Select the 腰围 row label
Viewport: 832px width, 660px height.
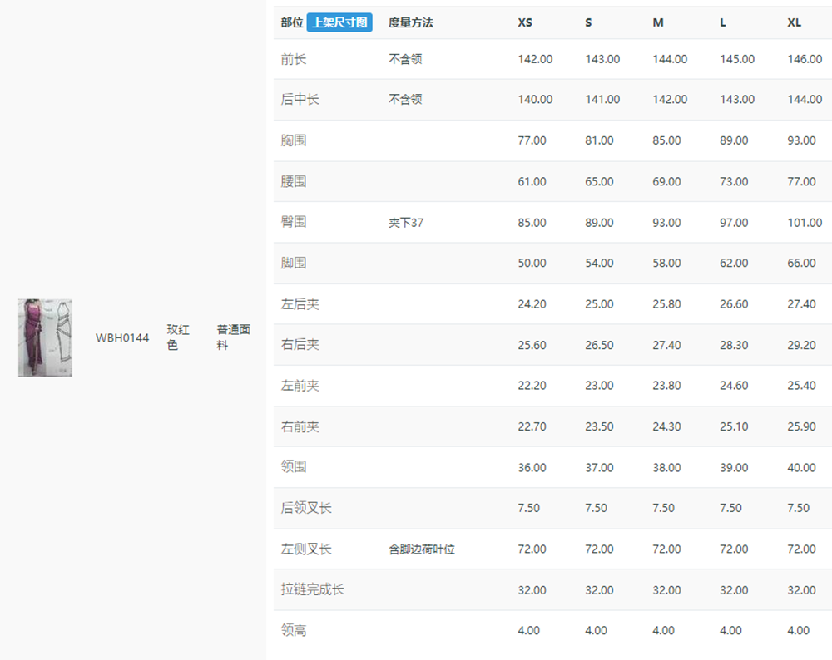click(x=294, y=181)
